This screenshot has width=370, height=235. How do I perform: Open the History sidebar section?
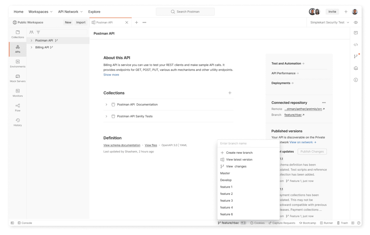(18, 122)
